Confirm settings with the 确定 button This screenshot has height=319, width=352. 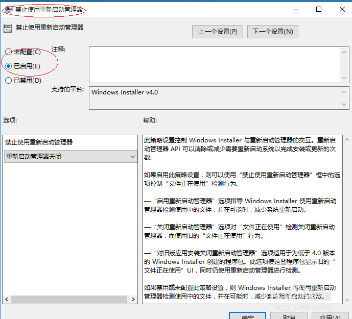click(248, 315)
